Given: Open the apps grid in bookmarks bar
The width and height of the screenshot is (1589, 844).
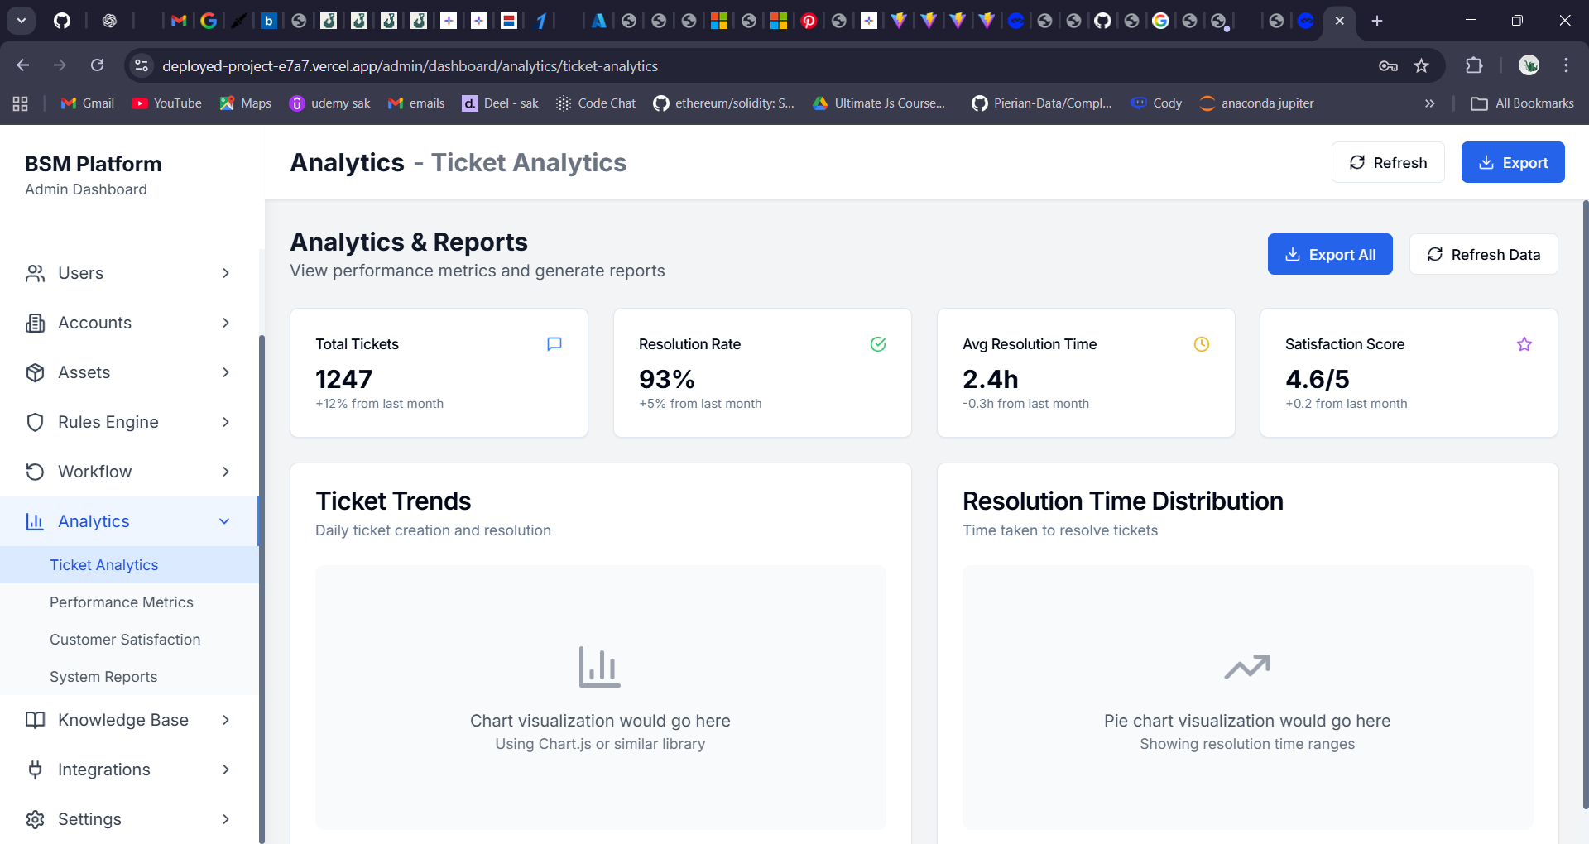Looking at the screenshot, I should pos(21,103).
